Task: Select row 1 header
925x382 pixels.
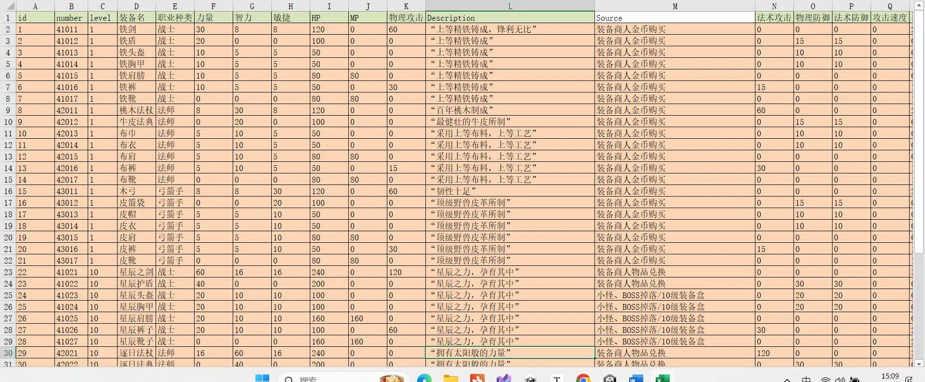Action: pos(8,17)
